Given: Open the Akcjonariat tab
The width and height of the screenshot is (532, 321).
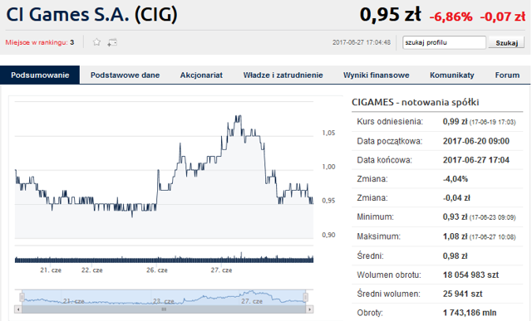Looking at the screenshot, I should (201, 75).
